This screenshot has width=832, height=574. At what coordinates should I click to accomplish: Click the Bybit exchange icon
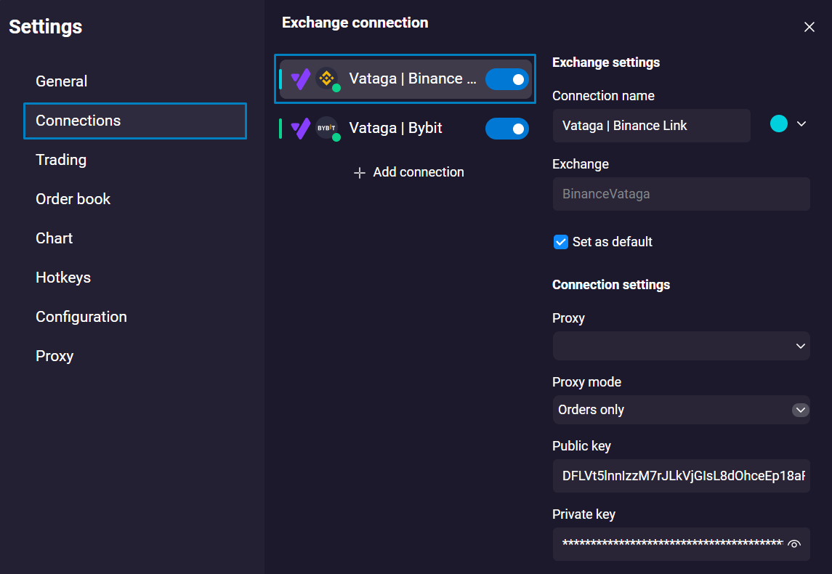(x=327, y=128)
